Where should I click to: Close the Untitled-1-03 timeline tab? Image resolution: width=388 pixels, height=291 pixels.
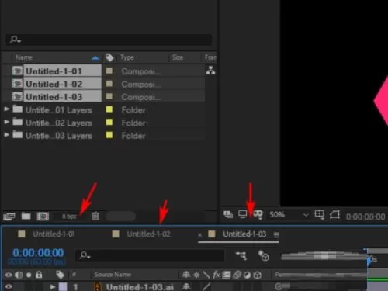coord(199,235)
